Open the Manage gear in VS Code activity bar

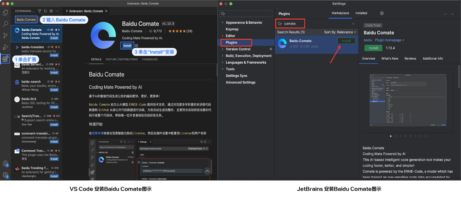coord(5,175)
